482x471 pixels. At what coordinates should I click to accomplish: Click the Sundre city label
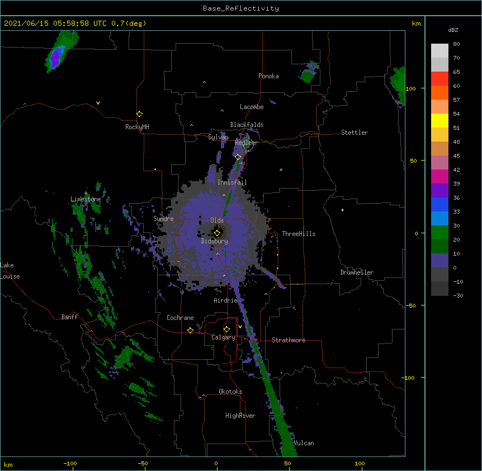coord(163,219)
